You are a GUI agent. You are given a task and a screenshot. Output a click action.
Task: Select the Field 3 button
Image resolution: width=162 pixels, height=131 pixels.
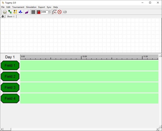(10, 88)
